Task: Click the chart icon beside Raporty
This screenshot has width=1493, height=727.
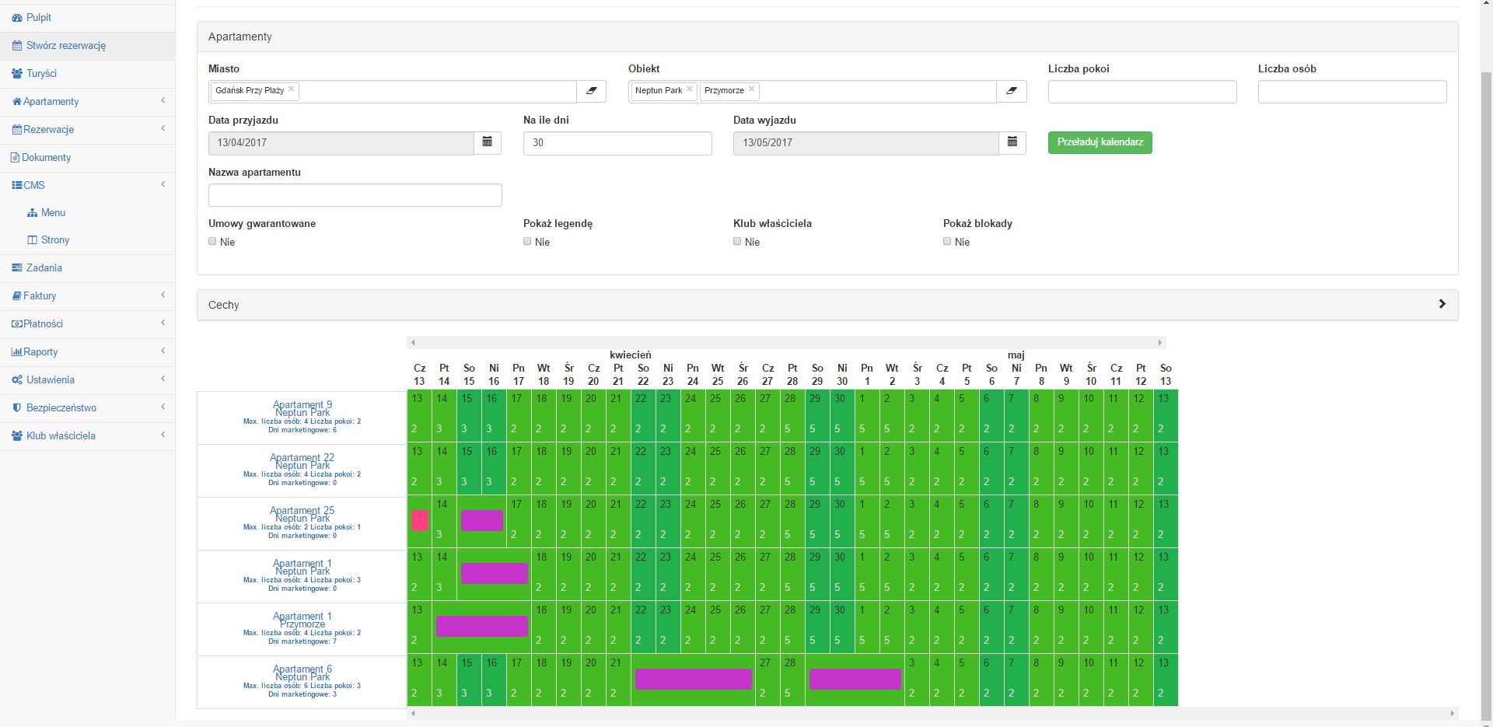Action: tap(16, 351)
